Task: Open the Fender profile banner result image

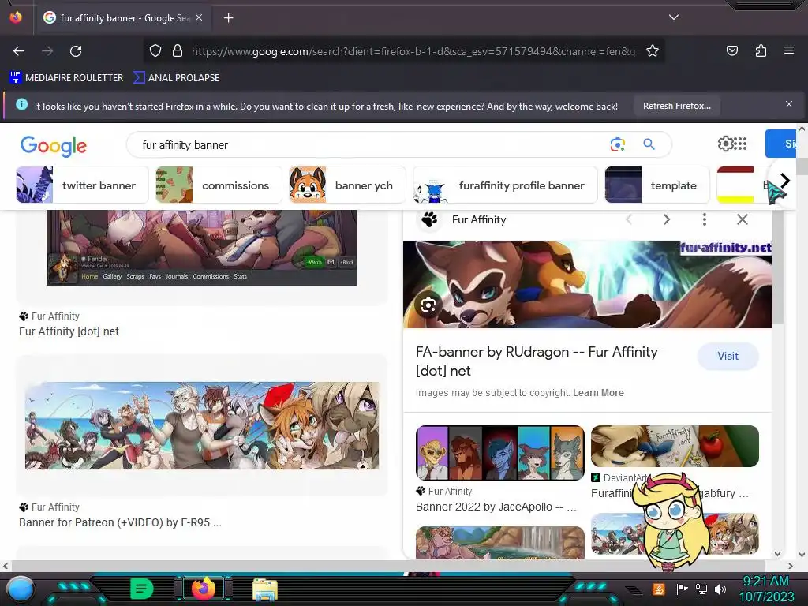Action: [x=201, y=247]
